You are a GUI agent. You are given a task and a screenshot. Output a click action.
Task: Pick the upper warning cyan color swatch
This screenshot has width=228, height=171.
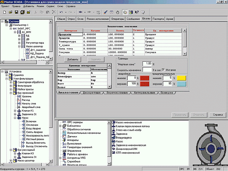181,84
